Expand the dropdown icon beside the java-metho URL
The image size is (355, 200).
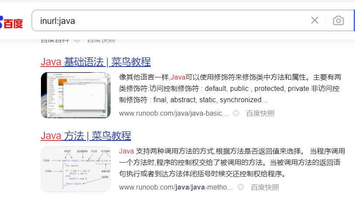tap(240, 187)
